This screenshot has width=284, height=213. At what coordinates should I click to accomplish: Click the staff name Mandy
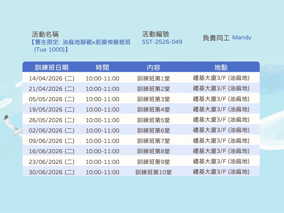coord(242,38)
